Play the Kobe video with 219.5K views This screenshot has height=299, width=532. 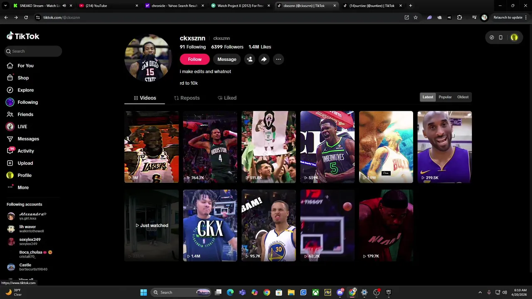445,147
